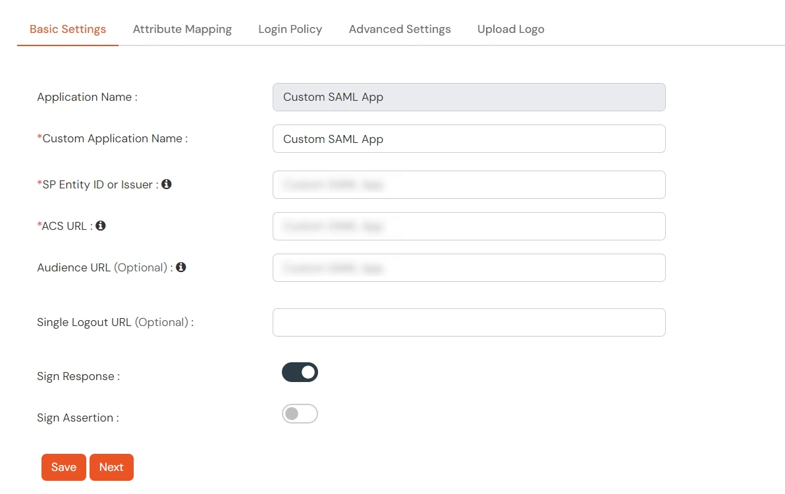The image size is (785, 494).
Task: Select the Basic Settings tab
Action: 67,29
